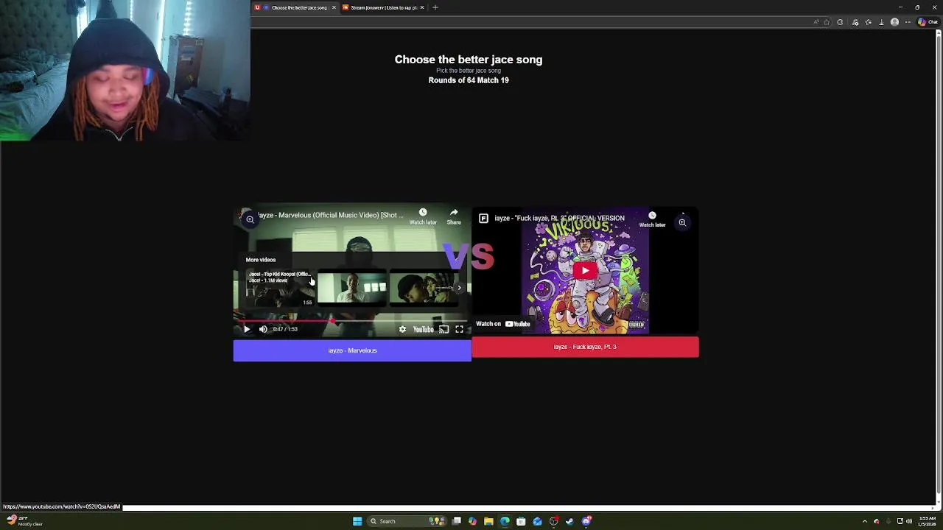Share the Marvelous video

point(454,216)
